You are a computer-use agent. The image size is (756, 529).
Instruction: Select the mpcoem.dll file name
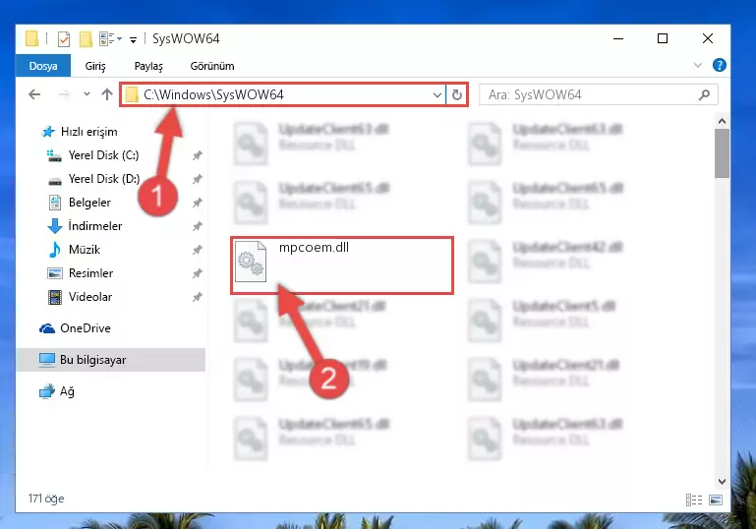pyautogui.click(x=314, y=248)
